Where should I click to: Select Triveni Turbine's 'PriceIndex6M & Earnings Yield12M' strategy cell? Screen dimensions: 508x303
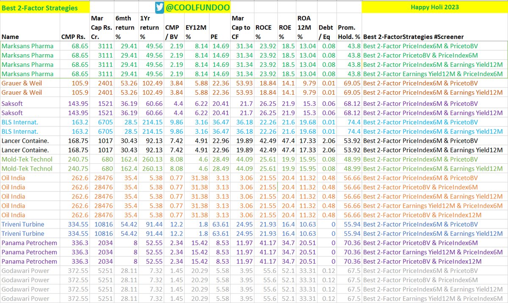434,234
